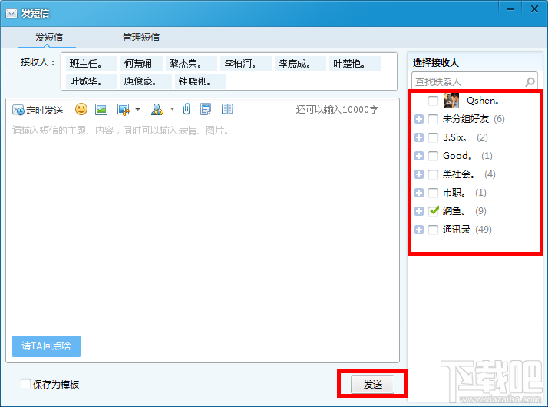Switch to the 发短信 tab

click(x=48, y=37)
